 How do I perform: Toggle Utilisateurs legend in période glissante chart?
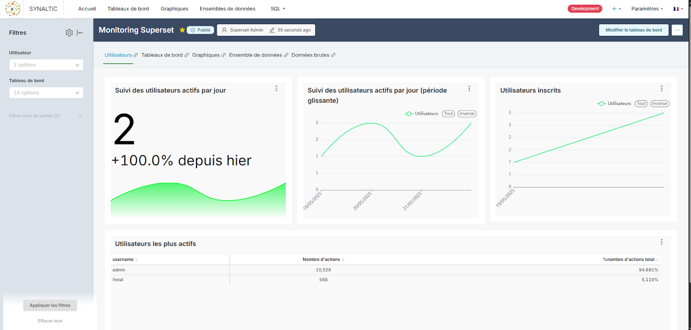(421, 114)
